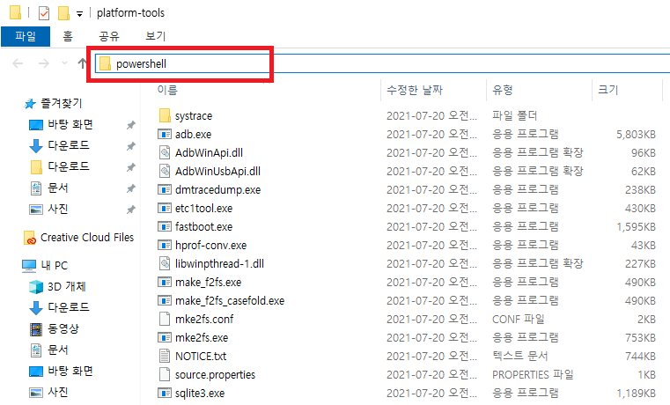The image size is (670, 405).
Task: Click the 5,803KB size value
Action: (x=636, y=135)
